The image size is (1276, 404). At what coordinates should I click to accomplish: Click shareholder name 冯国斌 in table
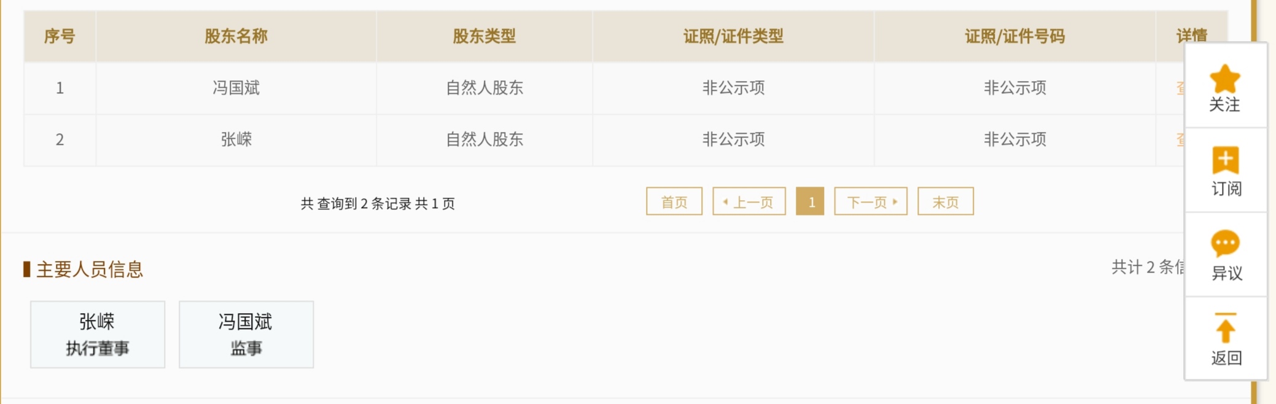point(236,88)
